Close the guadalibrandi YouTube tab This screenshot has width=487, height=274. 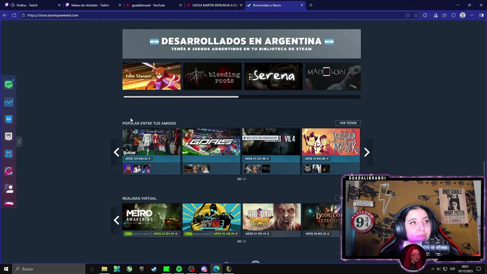click(181, 5)
